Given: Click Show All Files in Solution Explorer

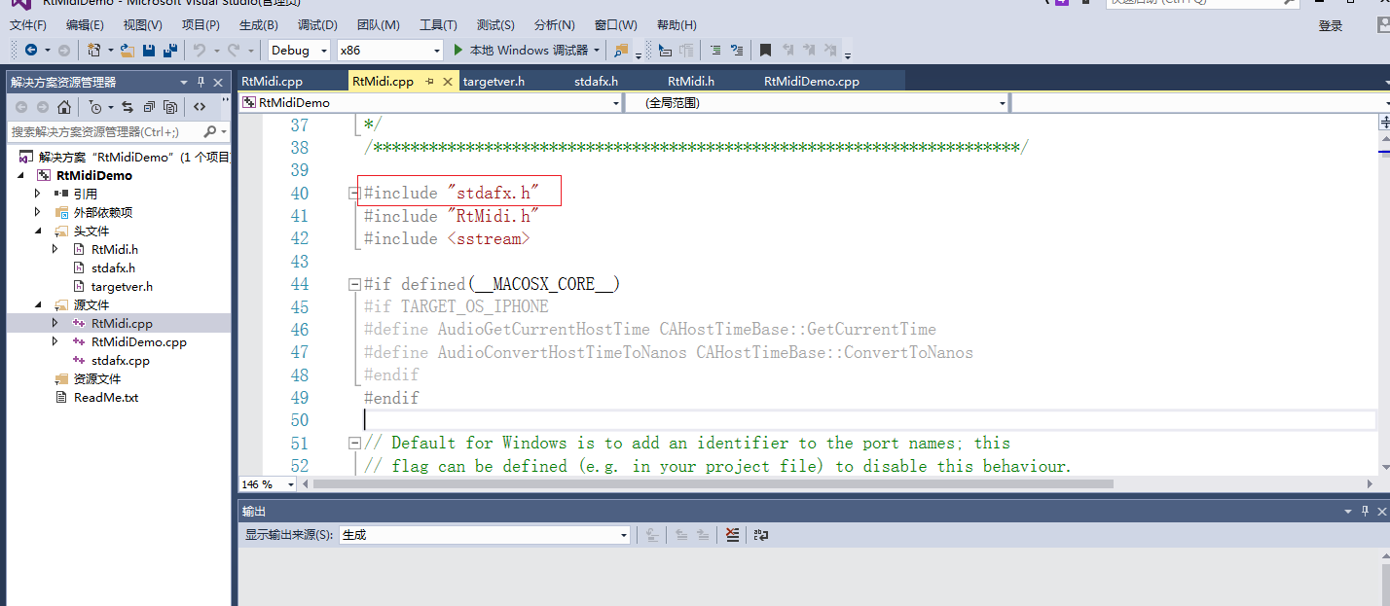Looking at the screenshot, I should point(170,107).
